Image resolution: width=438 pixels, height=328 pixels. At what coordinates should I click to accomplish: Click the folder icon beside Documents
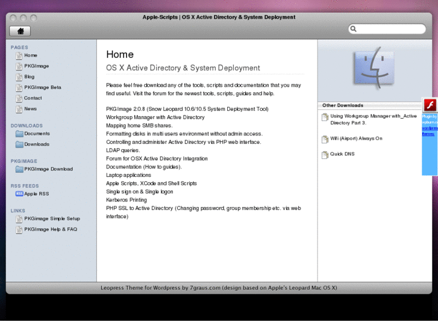19,134
